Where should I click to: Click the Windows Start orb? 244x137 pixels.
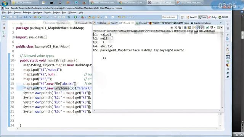coord(5,3)
